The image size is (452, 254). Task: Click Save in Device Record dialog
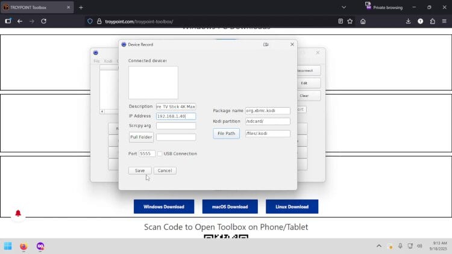point(140,170)
